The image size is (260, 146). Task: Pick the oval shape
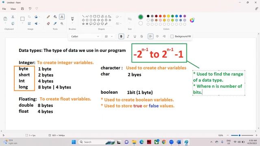[x=91, y=16]
